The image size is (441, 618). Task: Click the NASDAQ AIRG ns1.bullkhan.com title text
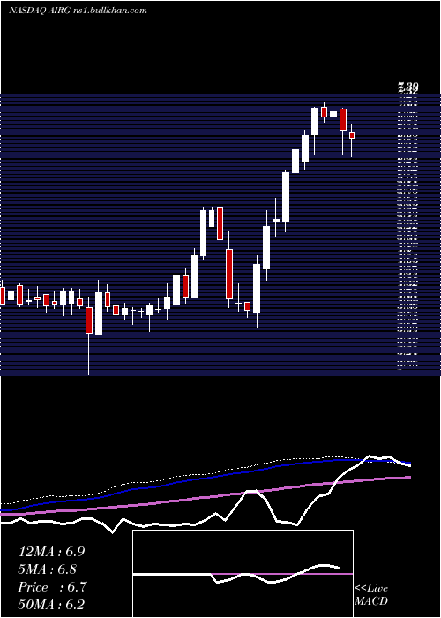(78, 11)
